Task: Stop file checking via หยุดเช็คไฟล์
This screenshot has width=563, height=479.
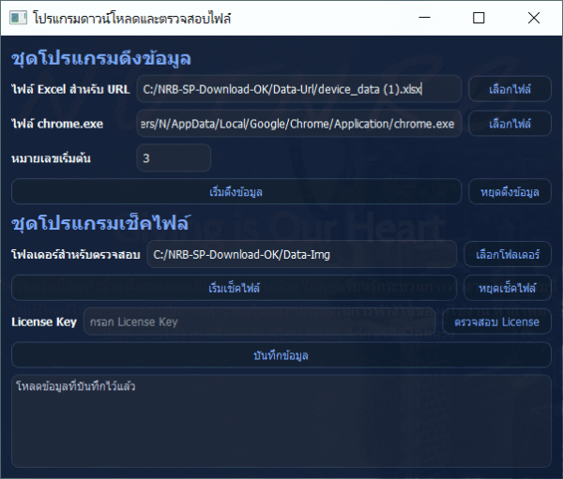Action: coord(508,288)
